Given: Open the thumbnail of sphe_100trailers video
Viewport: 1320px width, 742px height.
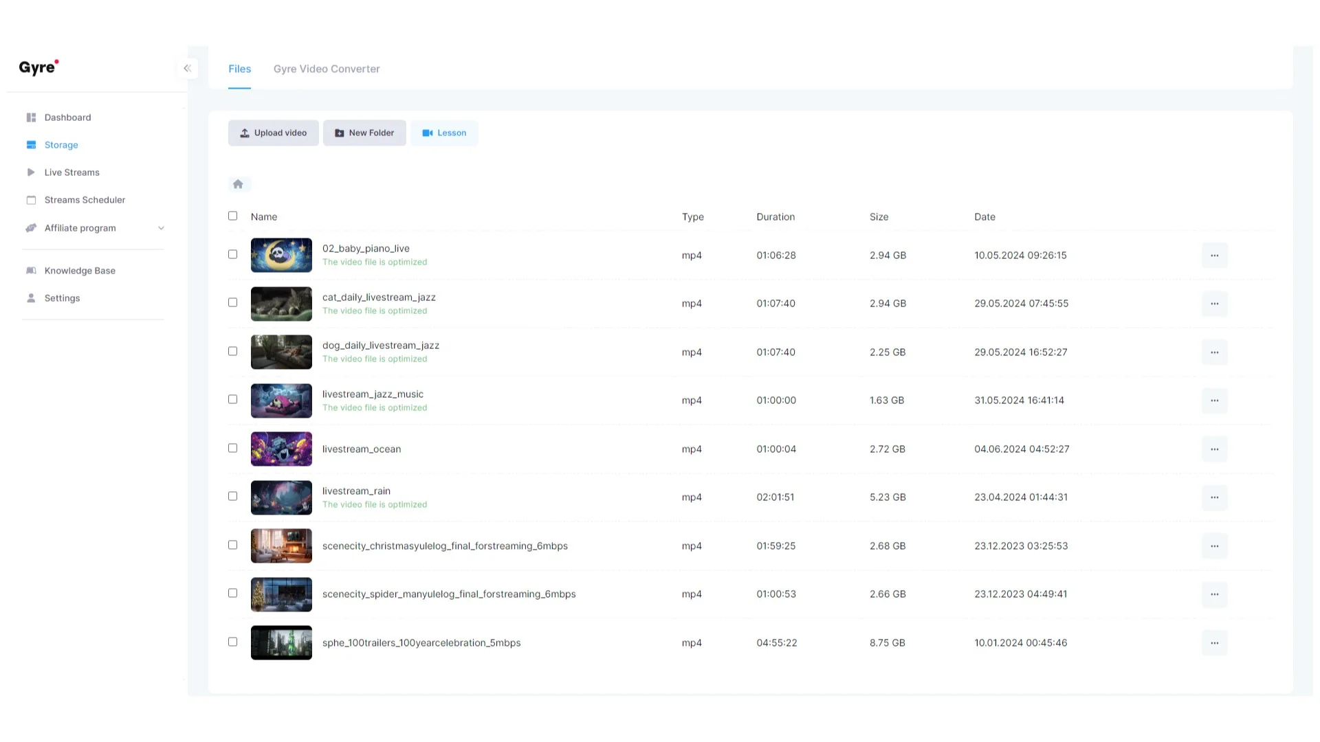Looking at the screenshot, I should click(281, 642).
